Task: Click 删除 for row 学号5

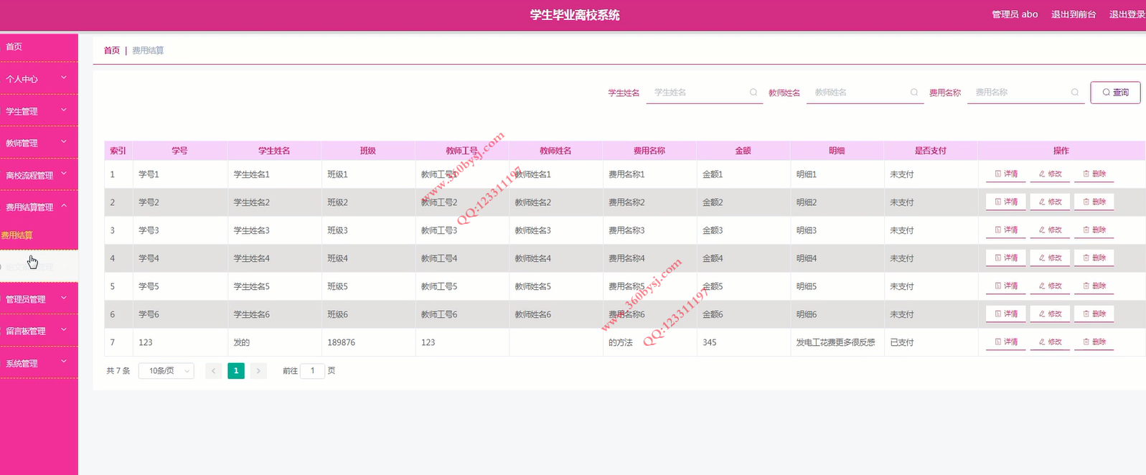Action: click(1094, 286)
